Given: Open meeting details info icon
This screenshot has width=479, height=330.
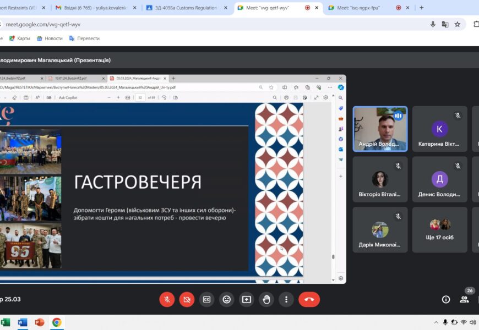Looking at the screenshot, I should pos(446,299).
